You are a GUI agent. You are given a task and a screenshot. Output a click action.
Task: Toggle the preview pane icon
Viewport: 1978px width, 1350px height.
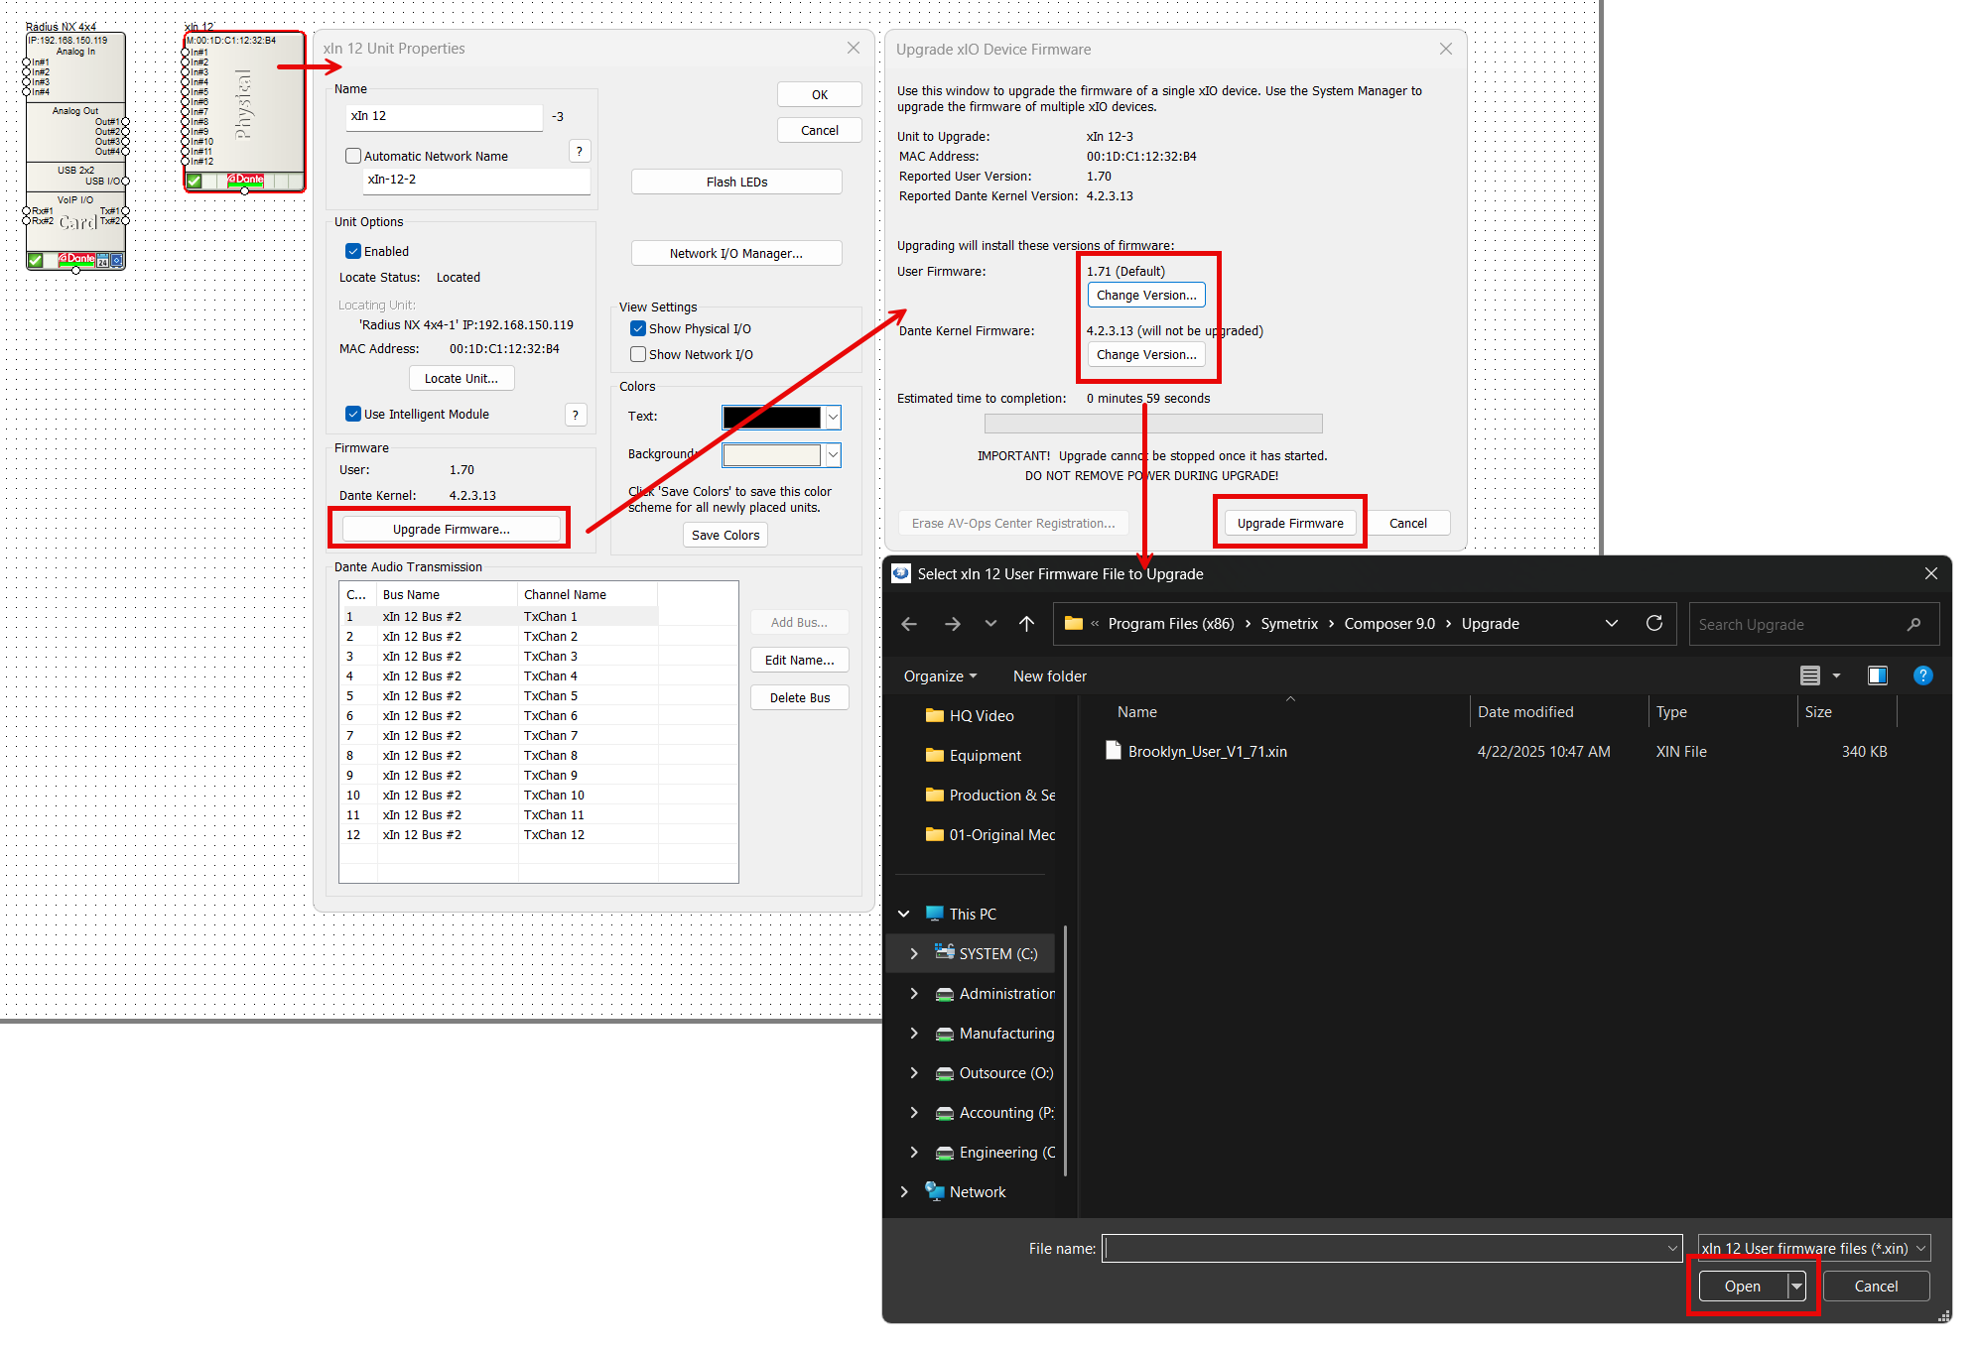pyautogui.click(x=1878, y=675)
